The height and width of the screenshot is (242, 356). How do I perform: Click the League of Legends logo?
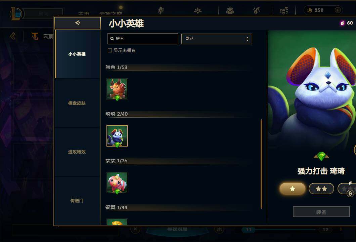[x=16, y=14]
